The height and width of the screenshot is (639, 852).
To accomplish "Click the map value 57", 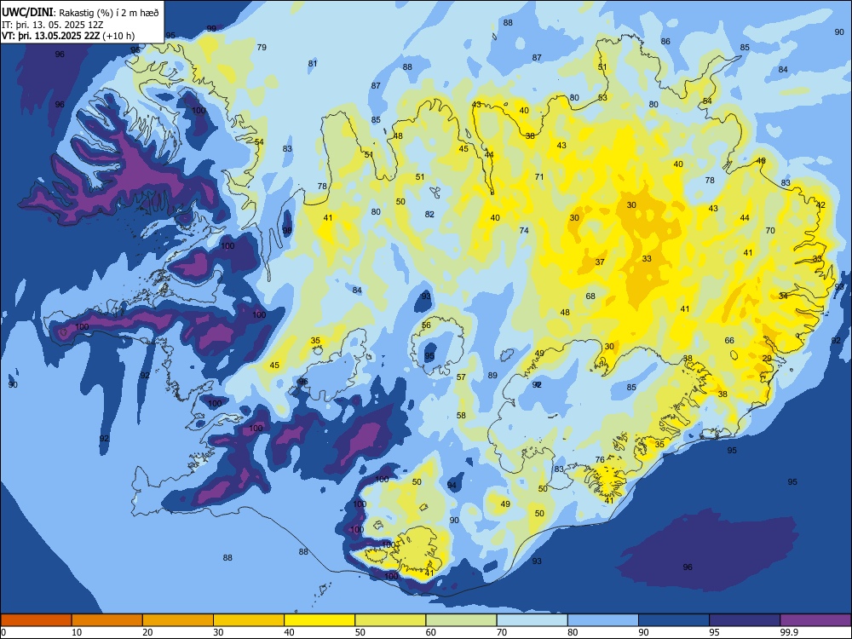I will coord(461,377).
